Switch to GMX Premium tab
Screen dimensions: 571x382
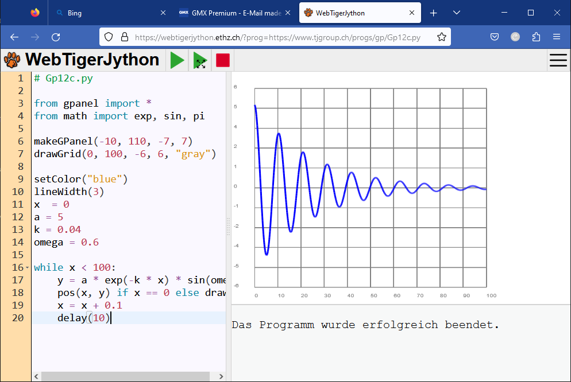tap(230, 13)
